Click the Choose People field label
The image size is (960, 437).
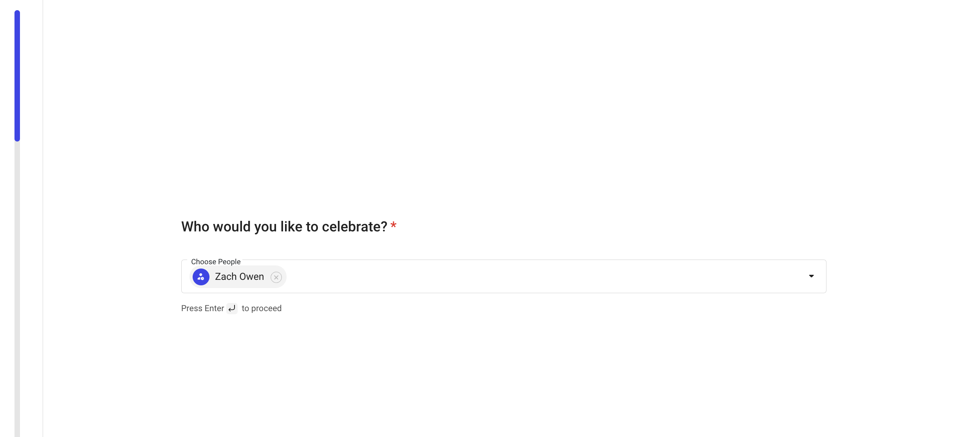[x=216, y=261]
